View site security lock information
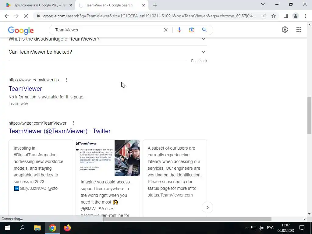The width and height of the screenshot is (312, 234). click(38, 16)
